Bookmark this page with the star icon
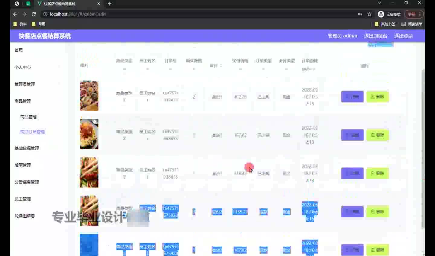This screenshot has width=435, height=256. pyautogui.click(x=369, y=14)
